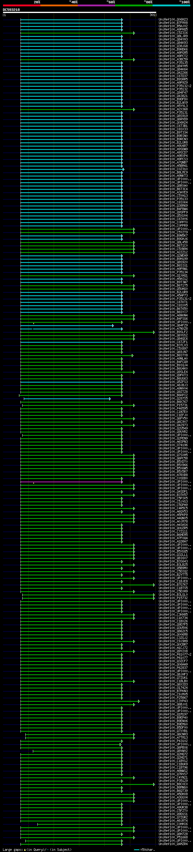Click hit UniRef100_Q862C5

[173, 631]
